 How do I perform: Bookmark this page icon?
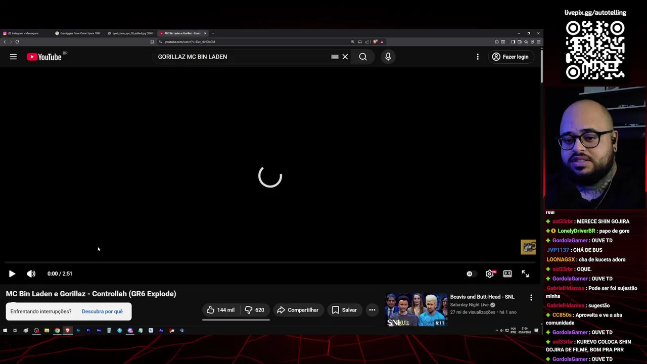152,42
